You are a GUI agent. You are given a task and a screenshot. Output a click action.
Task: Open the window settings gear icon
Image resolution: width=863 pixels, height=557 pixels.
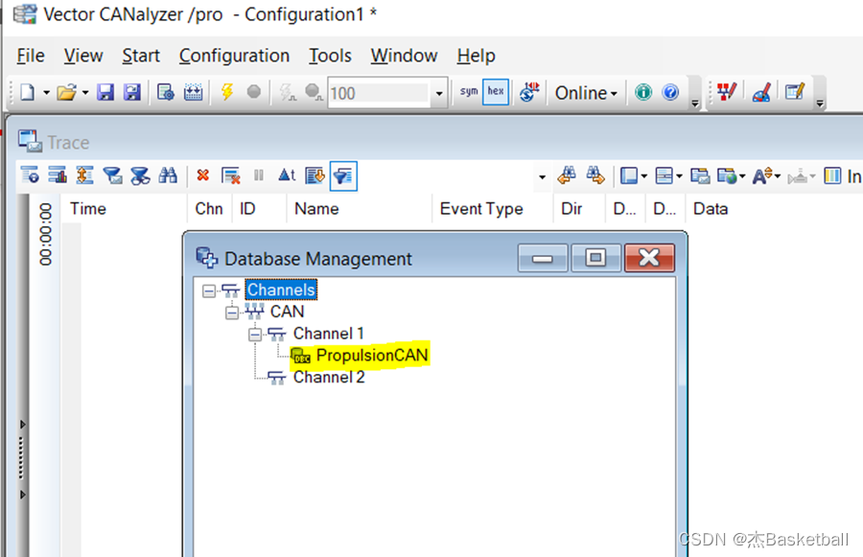tap(166, 92)
